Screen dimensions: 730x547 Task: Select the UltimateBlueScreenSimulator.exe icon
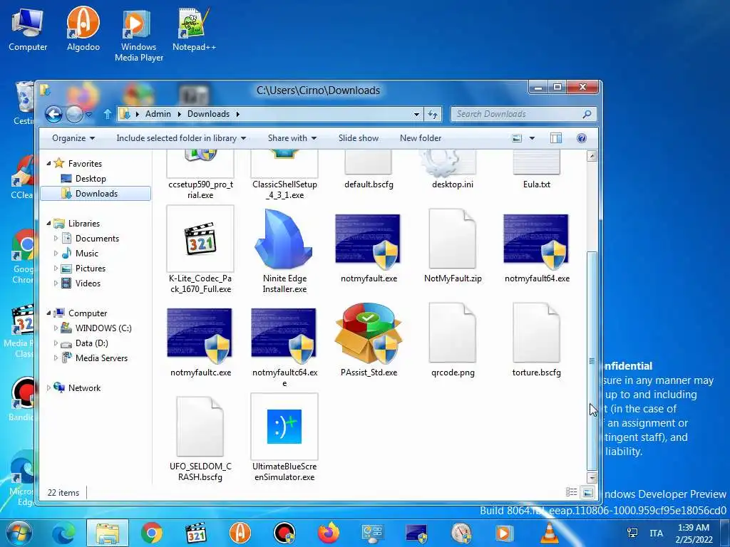pos(284,427)
